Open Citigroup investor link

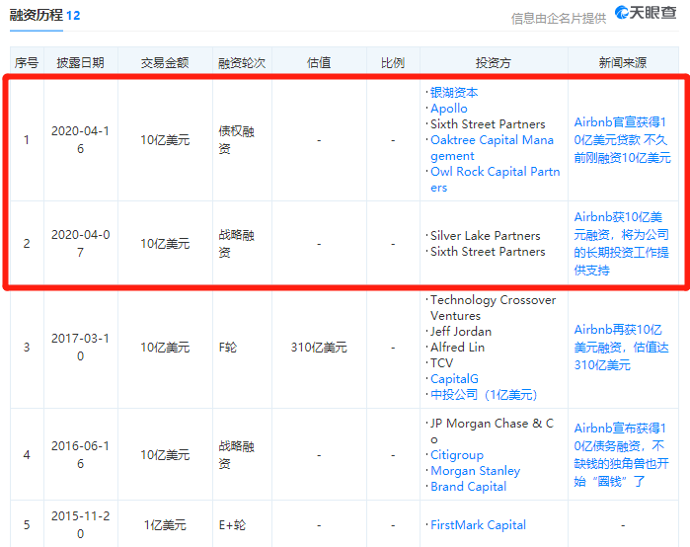[457, 455]
